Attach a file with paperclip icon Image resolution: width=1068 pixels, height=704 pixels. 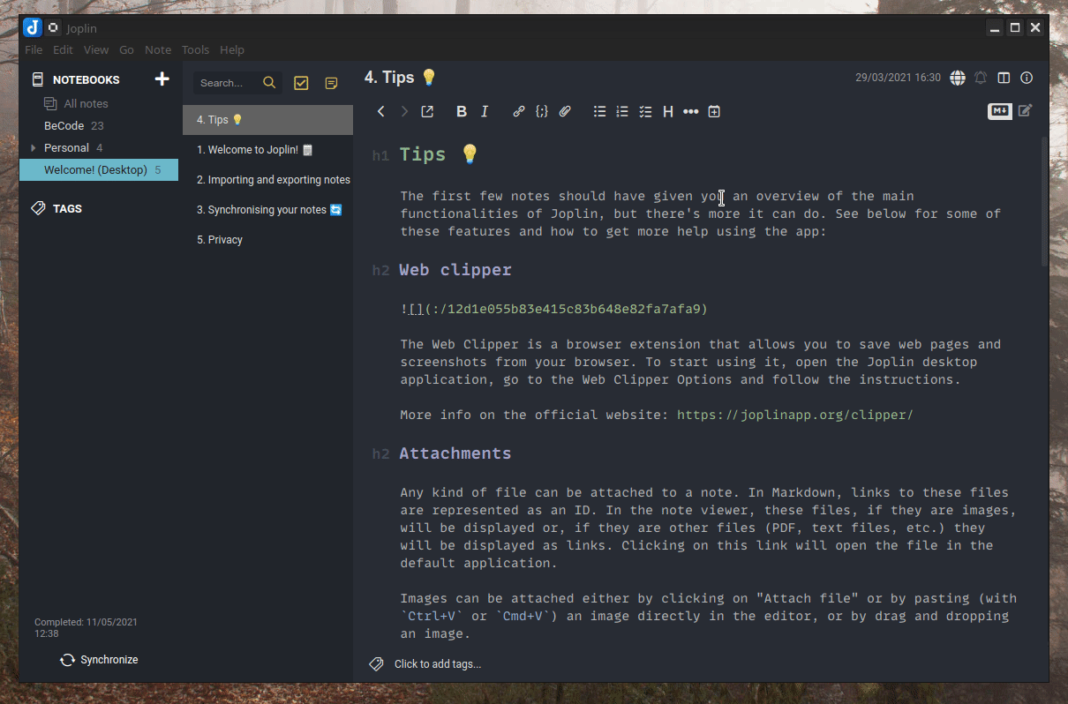pos(565,111)
